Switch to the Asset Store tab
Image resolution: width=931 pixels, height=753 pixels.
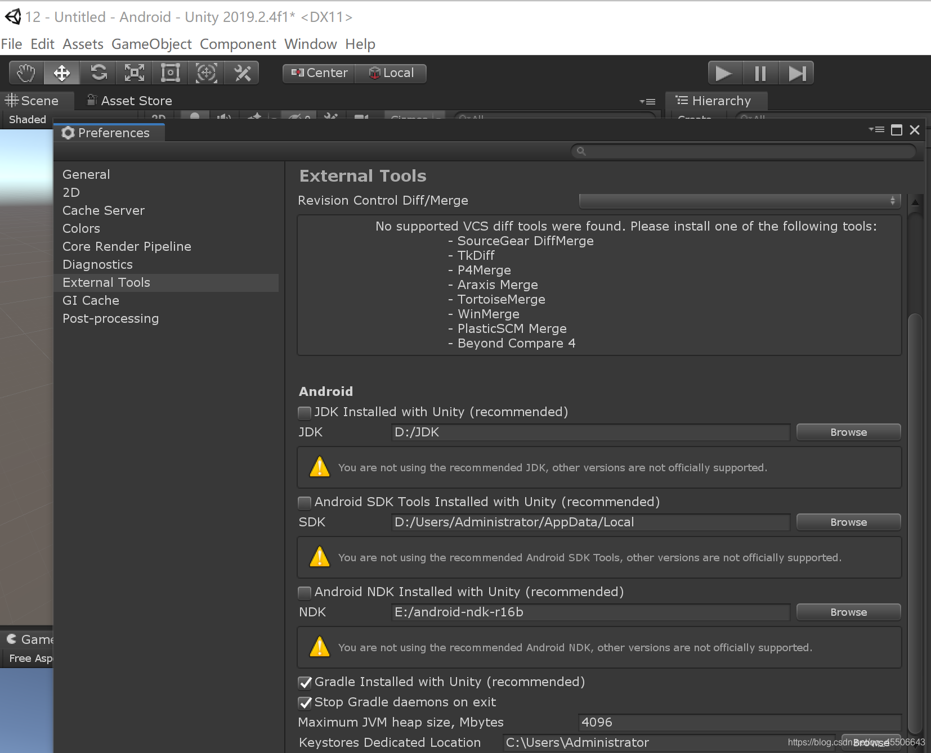129,101
